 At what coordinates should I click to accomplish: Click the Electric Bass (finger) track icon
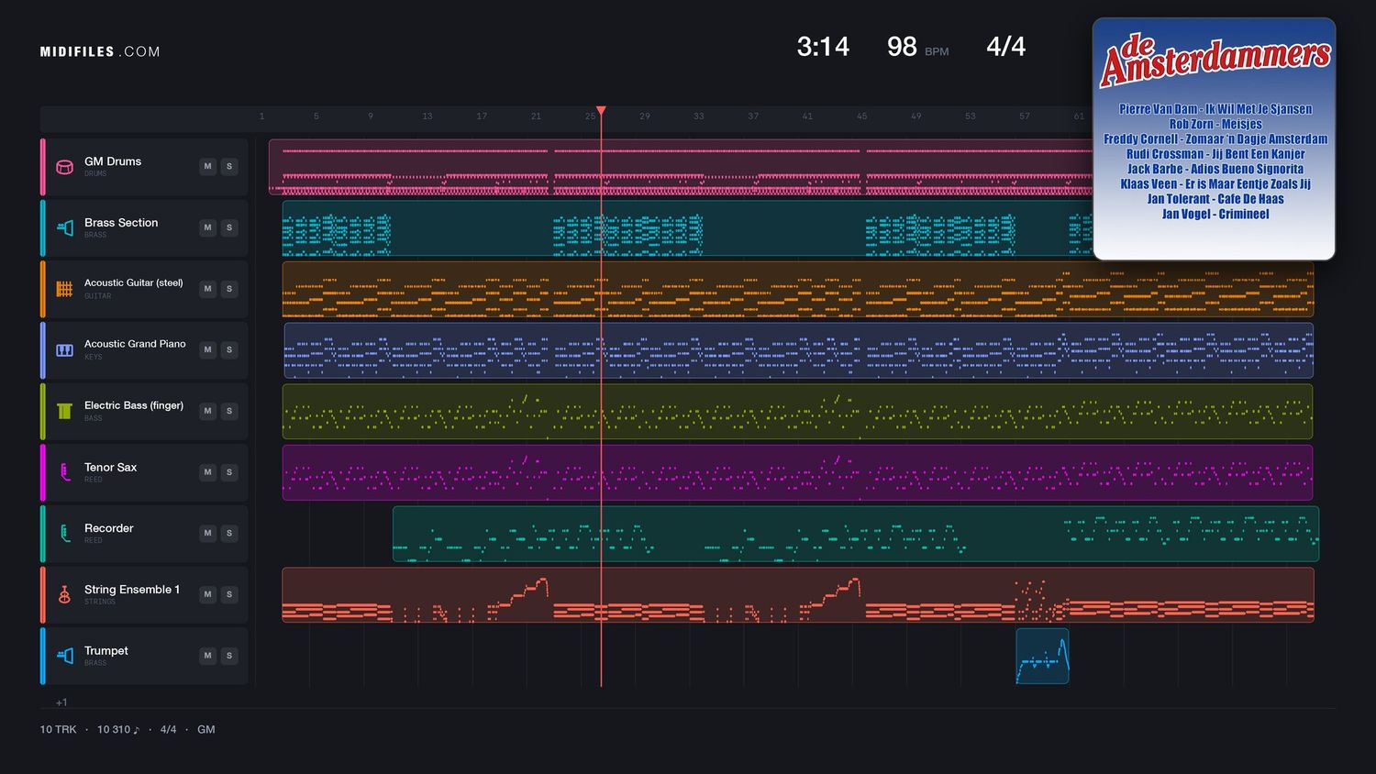(64, 411)
